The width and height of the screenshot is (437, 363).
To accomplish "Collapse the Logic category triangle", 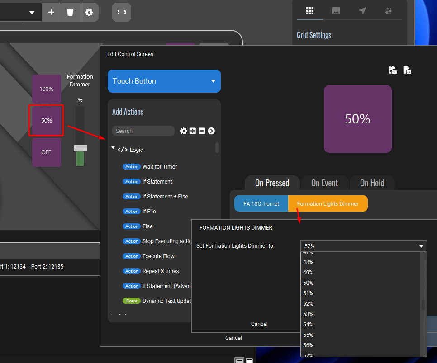I will (x=113, y=148).
